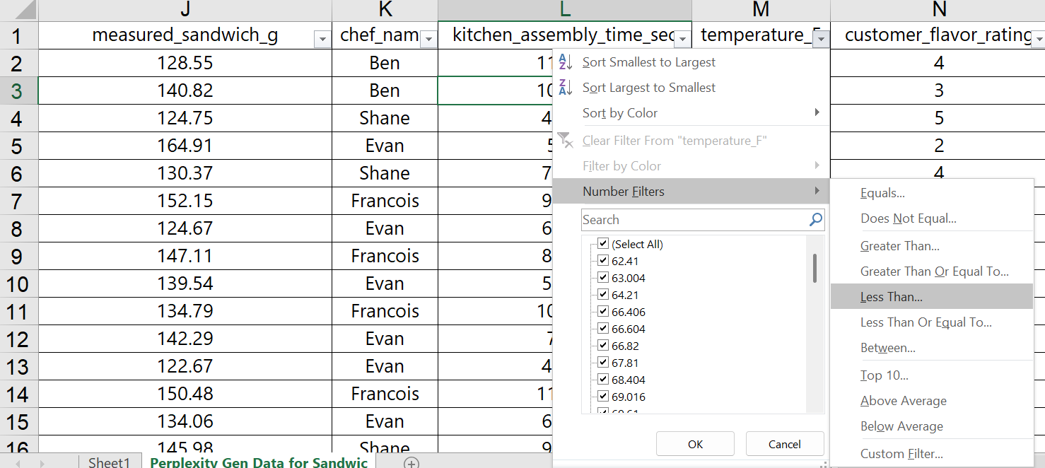This screenshot has height=468, width=1045.
Task: Select Custom Filter... option
Action: [901, 454]
